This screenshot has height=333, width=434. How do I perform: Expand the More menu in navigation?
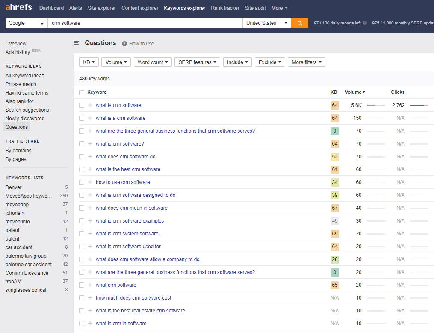click(x=280, y=8)
